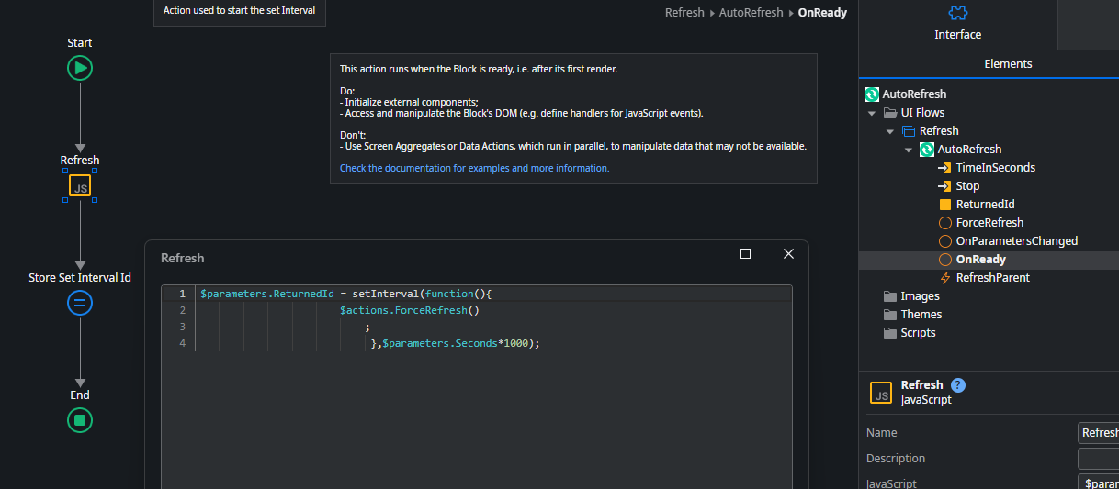The image size is (1119, 489).
Task: Go to Refresh in the breadcrumb
Action: pyautogui.click(x=684, y=13)
